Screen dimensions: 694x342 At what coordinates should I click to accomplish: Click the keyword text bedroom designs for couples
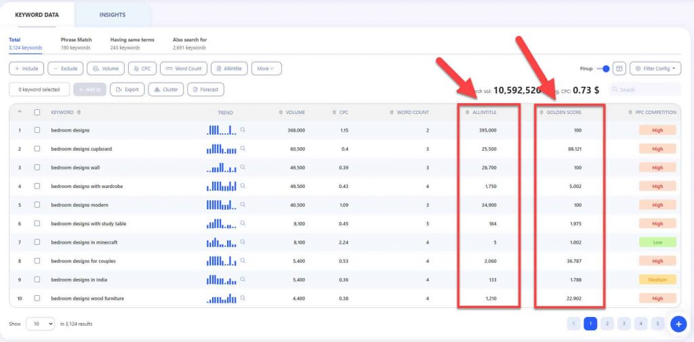point(83,261)
